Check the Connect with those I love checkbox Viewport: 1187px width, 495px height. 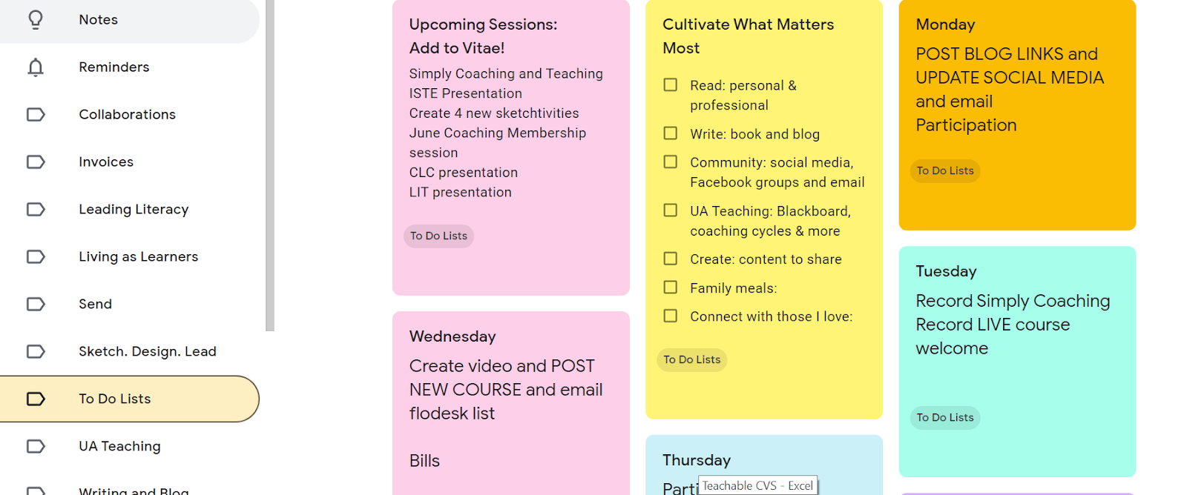click(670, 316)
